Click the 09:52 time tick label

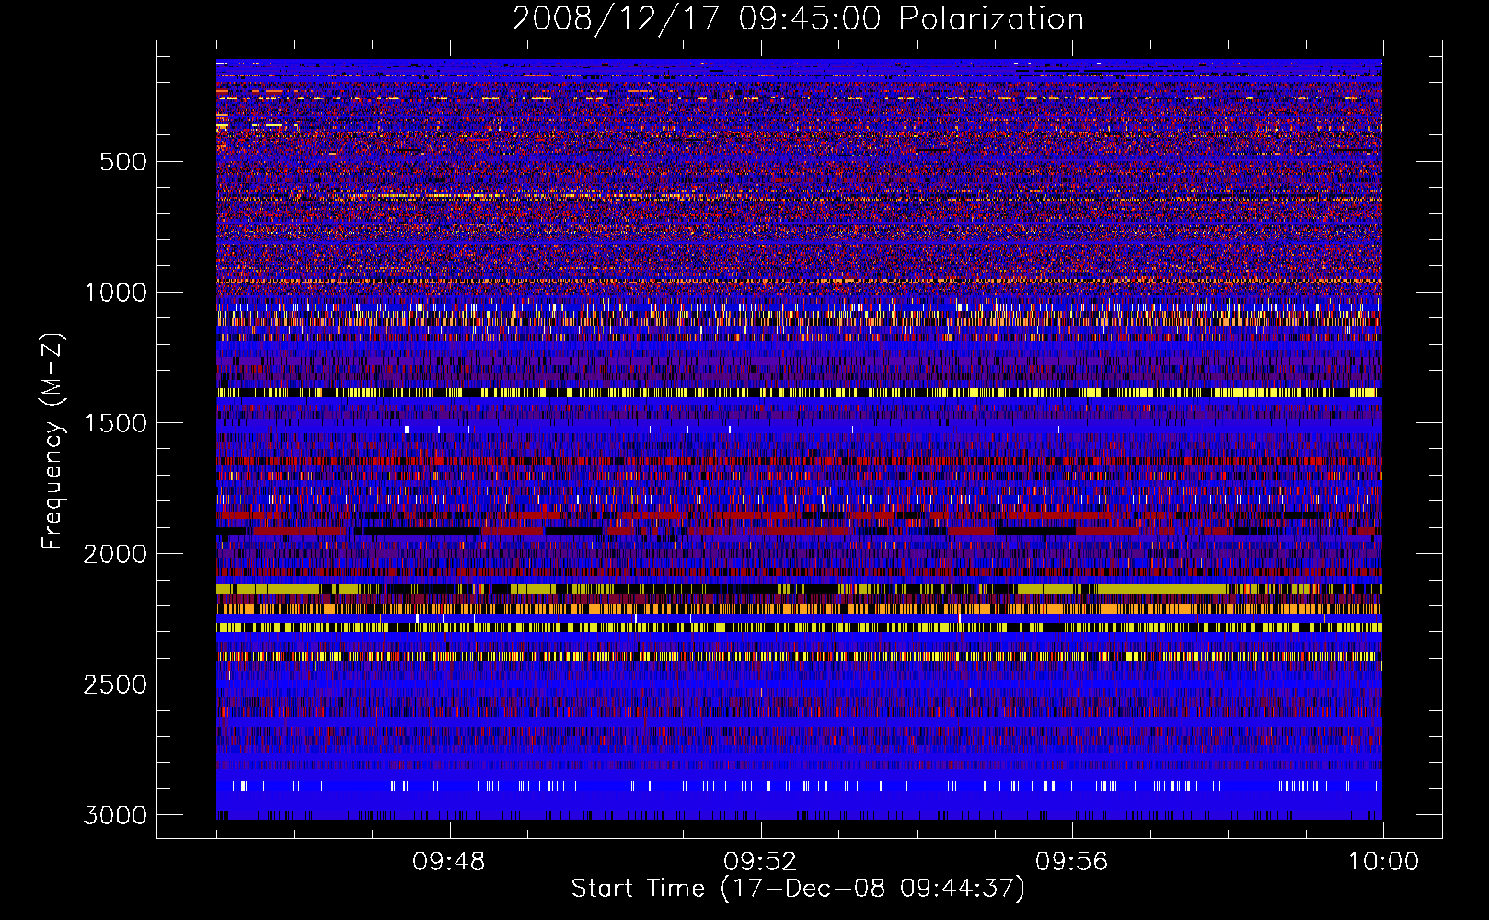(760, 862)
